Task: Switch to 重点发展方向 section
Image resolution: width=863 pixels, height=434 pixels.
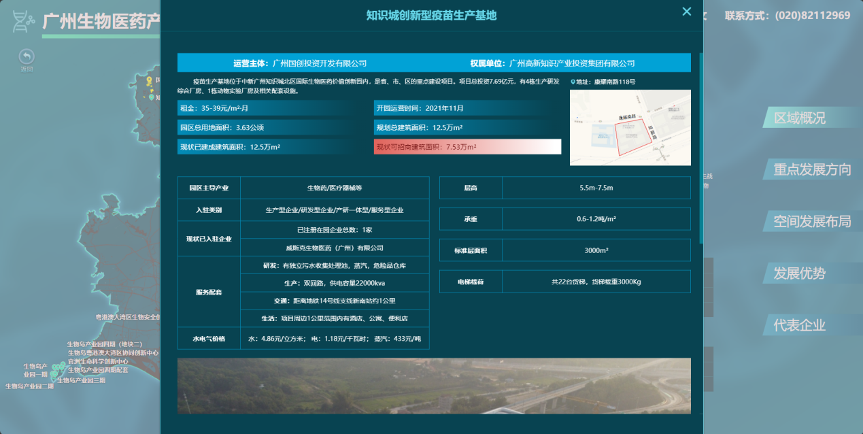Action: pos(811,169)
